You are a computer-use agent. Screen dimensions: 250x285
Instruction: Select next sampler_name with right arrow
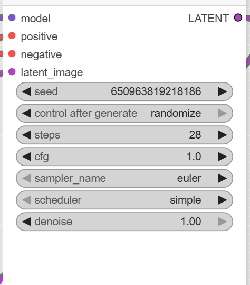[x=223, y=178]
